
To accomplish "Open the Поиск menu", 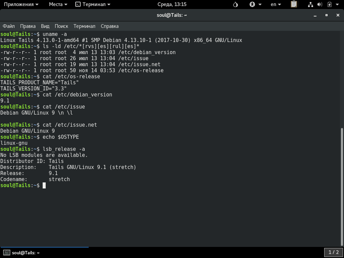I will (61, 26).
